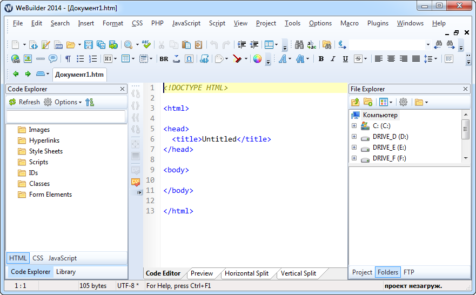The width and height of the screenshot is (476, 295).
Task: Open the Table insert dropdown arrow
Action: 133,58
